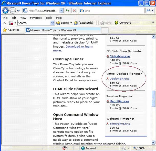This screenshot has width=156, height=151.
Task: Download Timershot.exe link
Action: pyautogui.click(x=120, y=124)
